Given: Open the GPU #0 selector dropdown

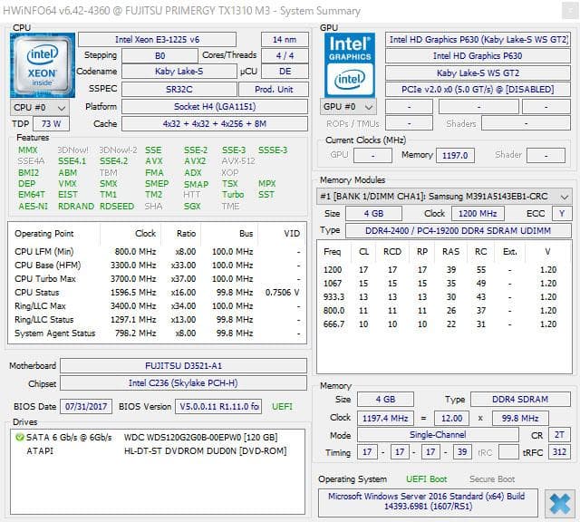Looking at the screenshot, I should pyautogui.click(x=348, y=107).
